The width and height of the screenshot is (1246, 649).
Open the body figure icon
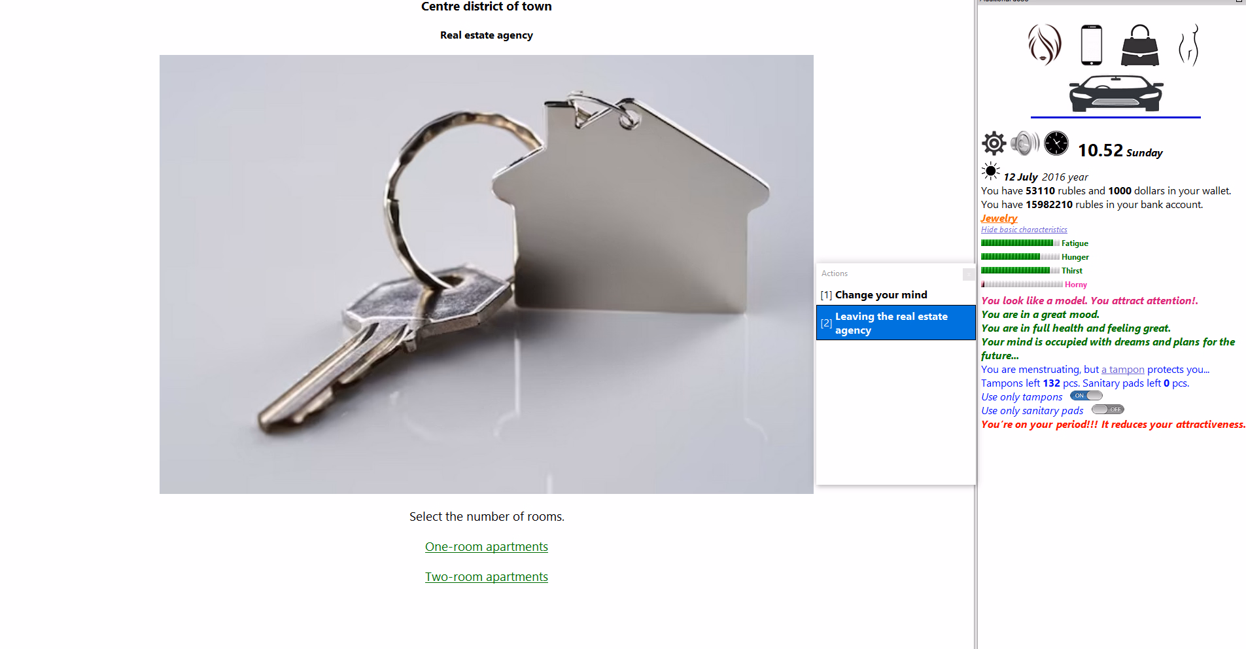coord(1189,45)
